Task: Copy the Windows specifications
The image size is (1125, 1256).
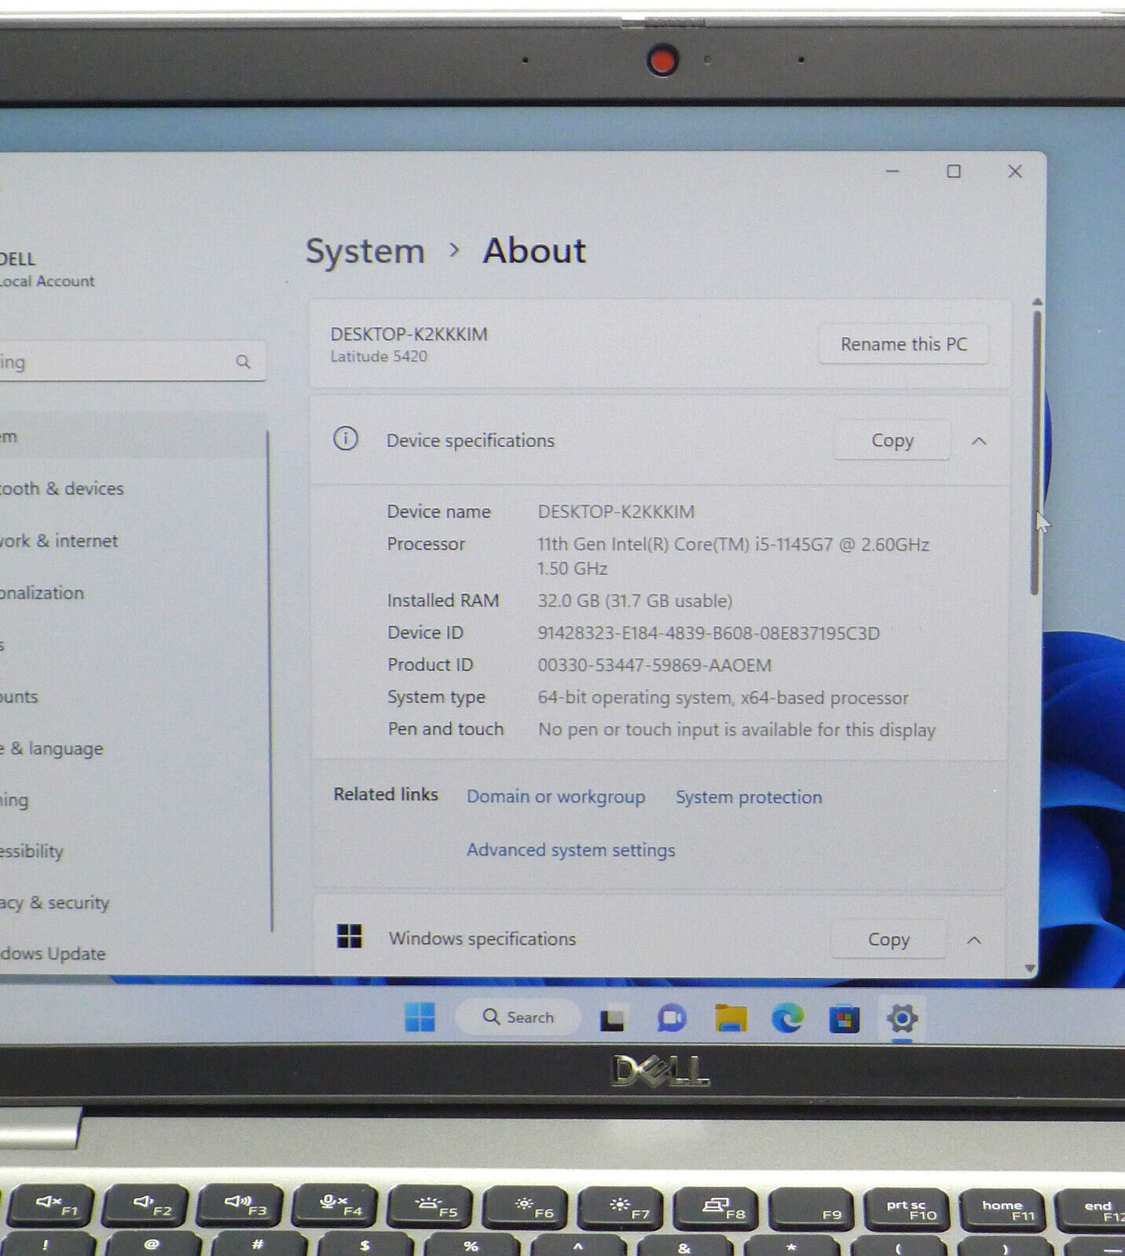Action: click(889, 939)
